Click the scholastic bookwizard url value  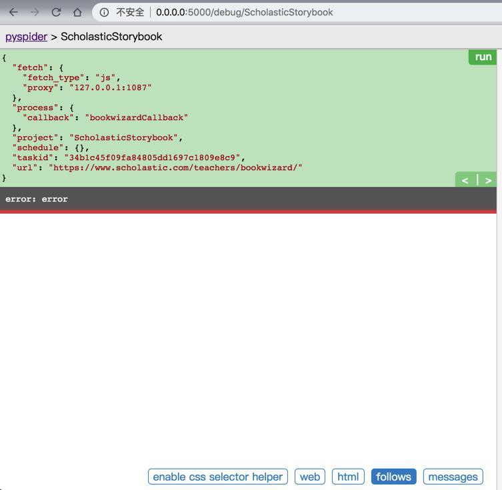tap(175, 168)
